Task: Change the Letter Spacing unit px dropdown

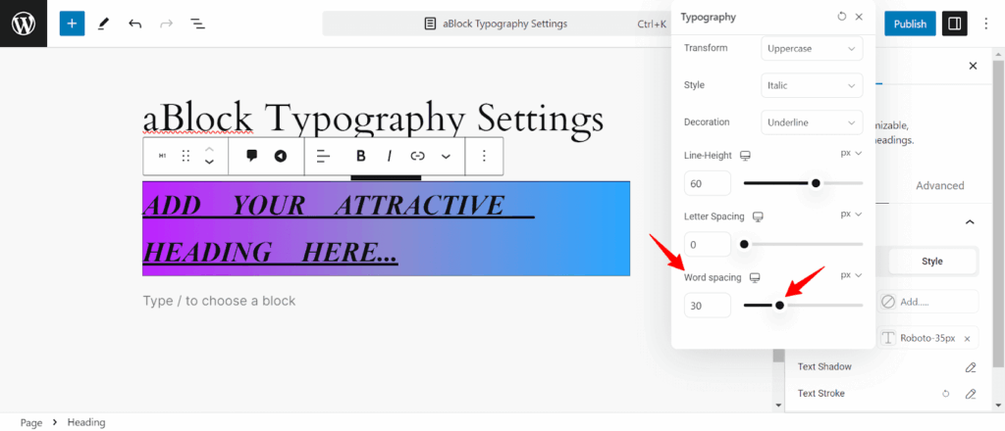Action: [x=851, y=215]
